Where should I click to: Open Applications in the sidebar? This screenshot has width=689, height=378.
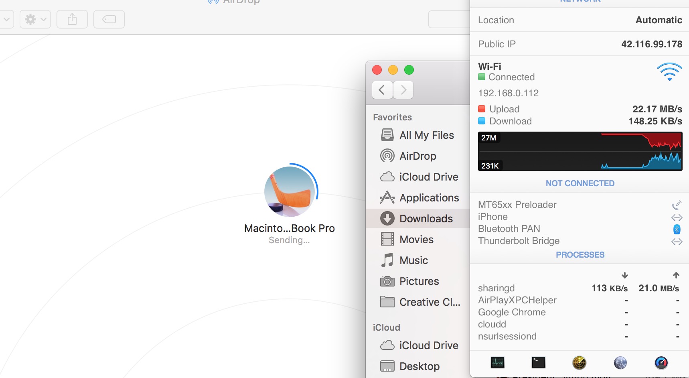417,198
